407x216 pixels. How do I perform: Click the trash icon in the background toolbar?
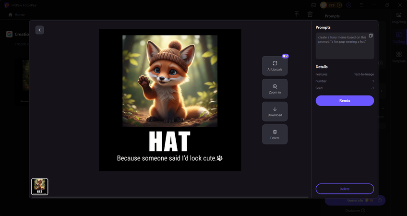point(310,14)
